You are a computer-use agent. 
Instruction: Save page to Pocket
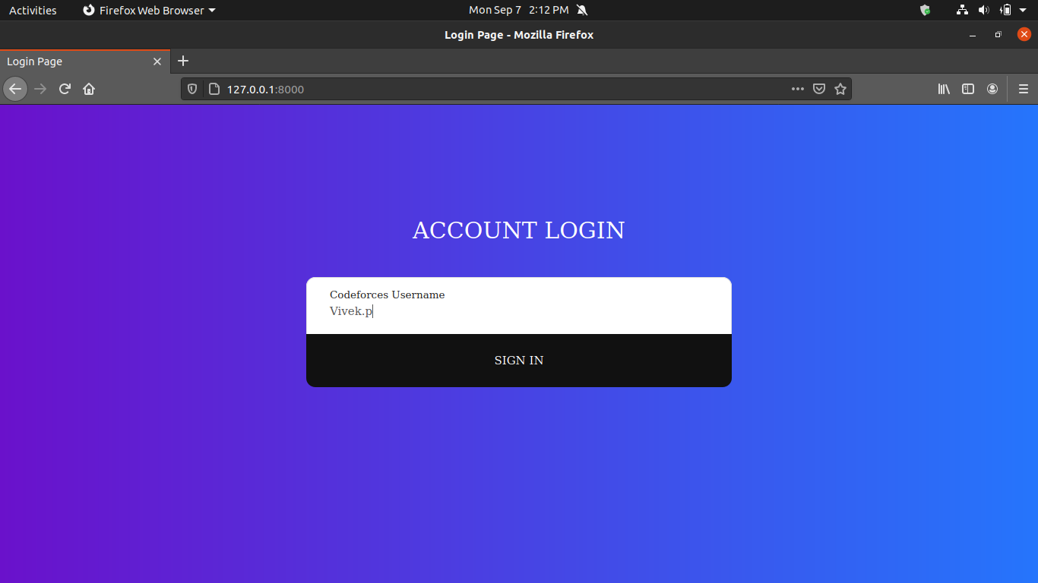click(819, 89)
